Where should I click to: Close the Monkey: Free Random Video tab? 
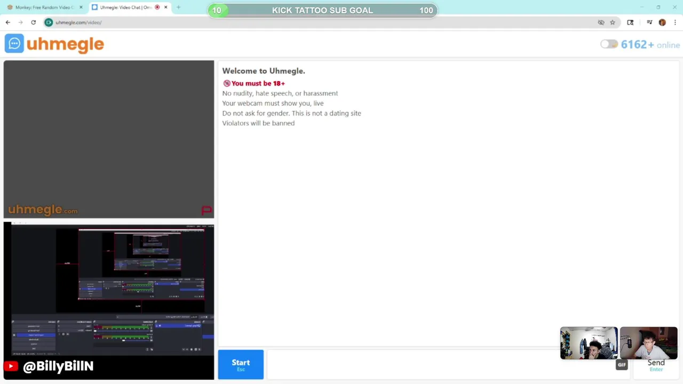tap(81, 7)
